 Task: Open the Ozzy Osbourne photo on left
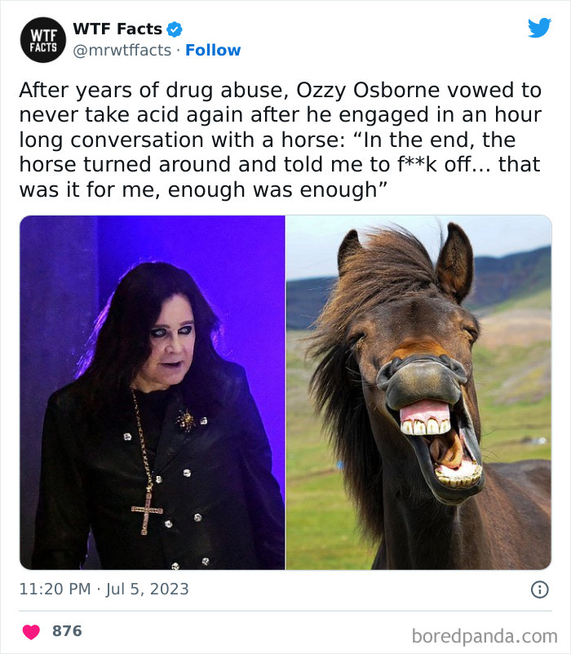[x=153, y=392]
